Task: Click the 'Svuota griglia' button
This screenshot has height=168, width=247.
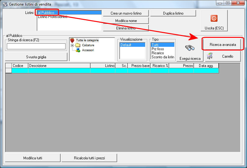Action: pyautogui.click(x=36, y=57)
